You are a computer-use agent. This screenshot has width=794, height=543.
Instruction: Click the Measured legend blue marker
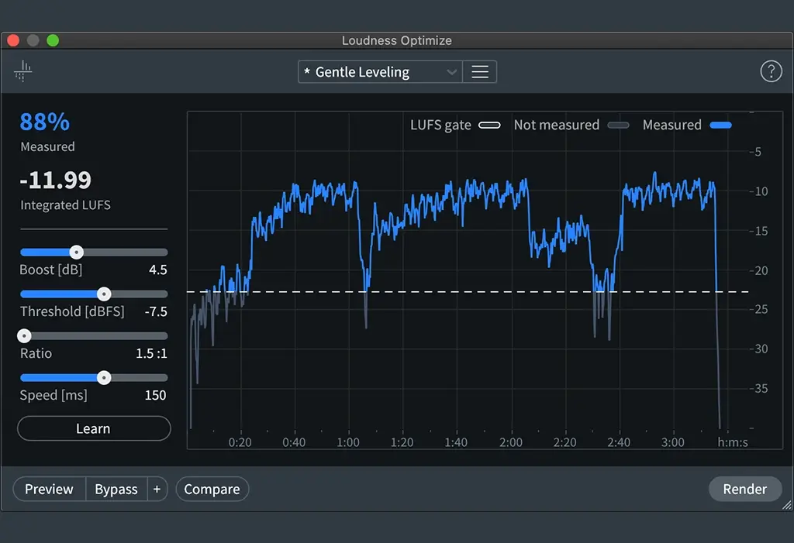(720, 125)
